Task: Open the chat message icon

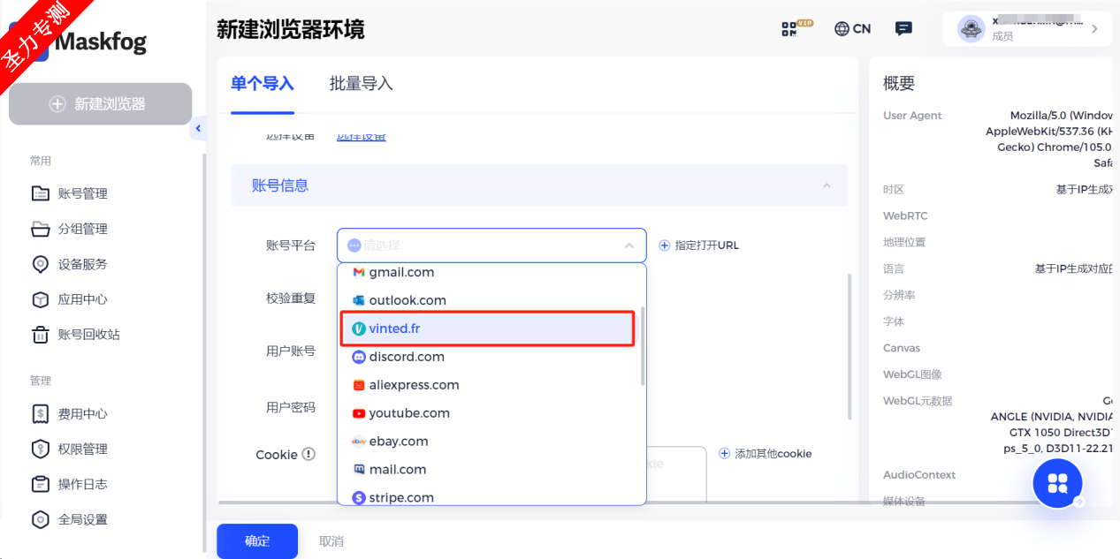Action: pos(903,28)
